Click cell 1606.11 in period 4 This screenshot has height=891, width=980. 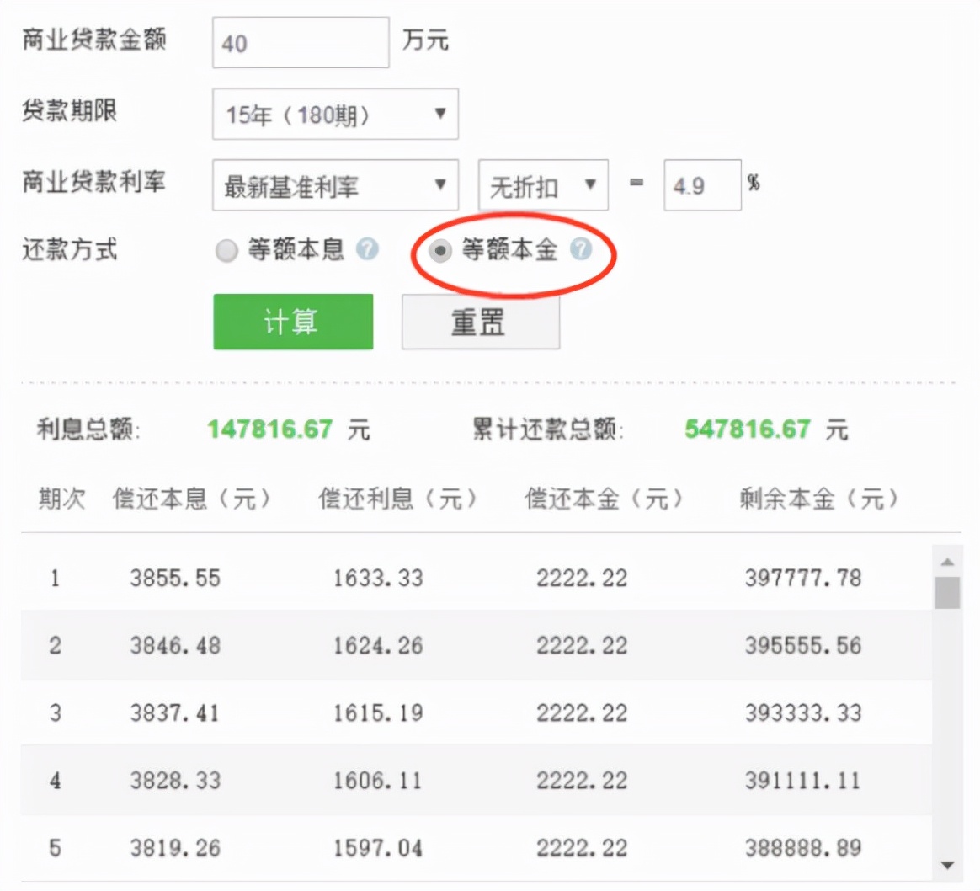[x=378, y=781]
